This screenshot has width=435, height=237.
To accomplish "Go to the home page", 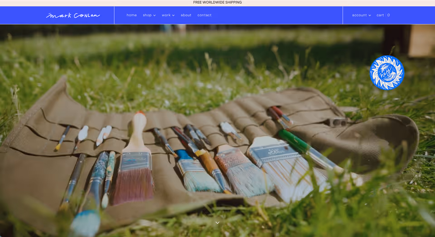I will coord(131,15).
